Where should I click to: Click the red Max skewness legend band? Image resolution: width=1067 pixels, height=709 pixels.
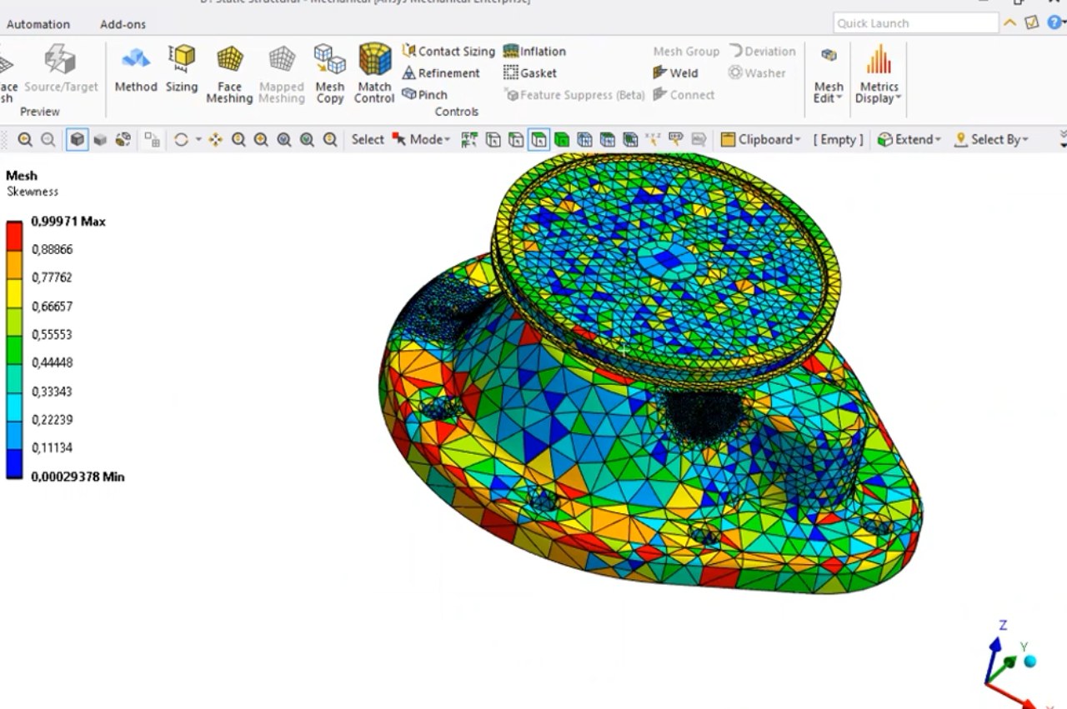pos(14,234)
